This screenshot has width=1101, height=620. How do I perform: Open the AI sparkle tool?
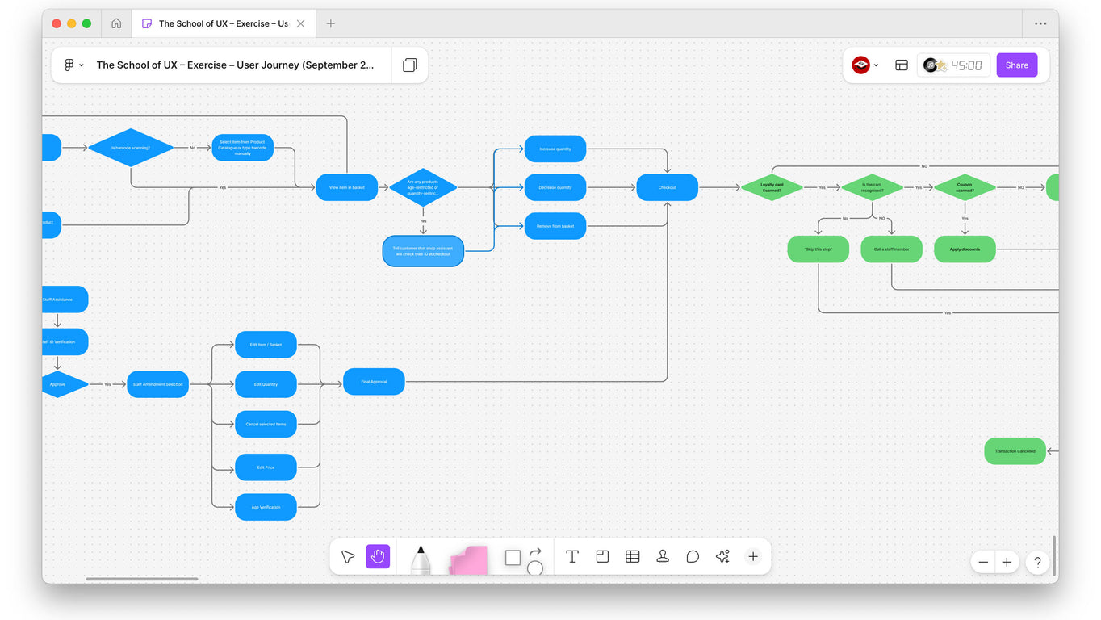tap(722, 557)
